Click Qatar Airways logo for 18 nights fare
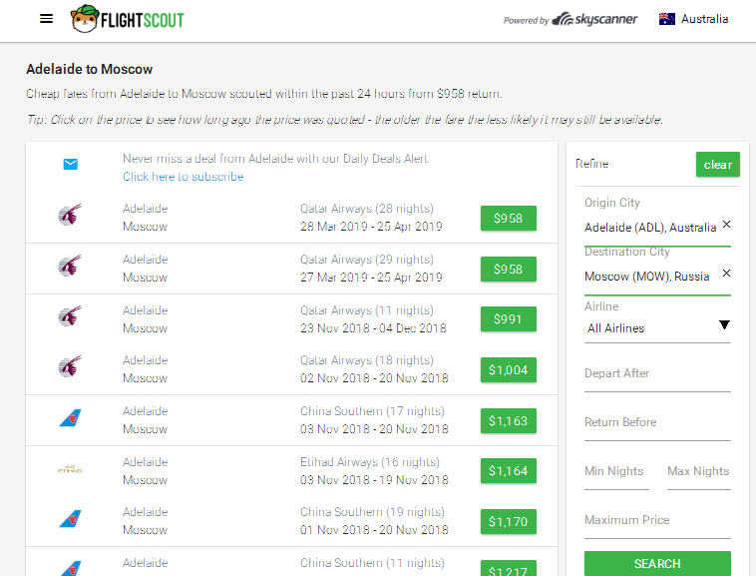 tap(70, 366)
